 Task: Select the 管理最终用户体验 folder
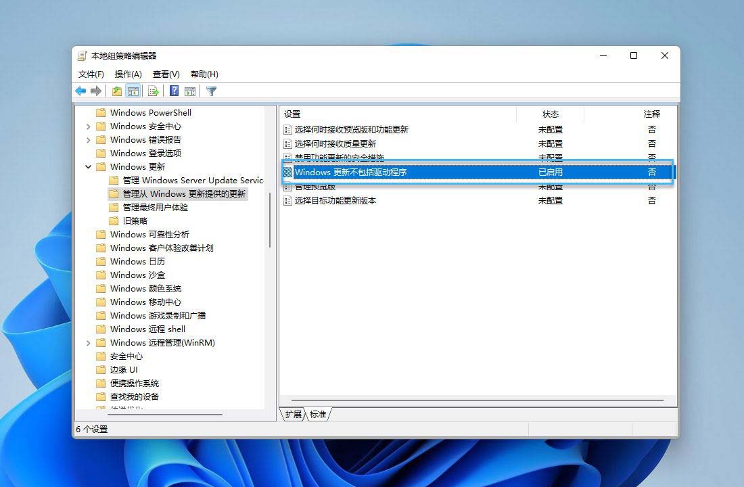coord(155,207)
